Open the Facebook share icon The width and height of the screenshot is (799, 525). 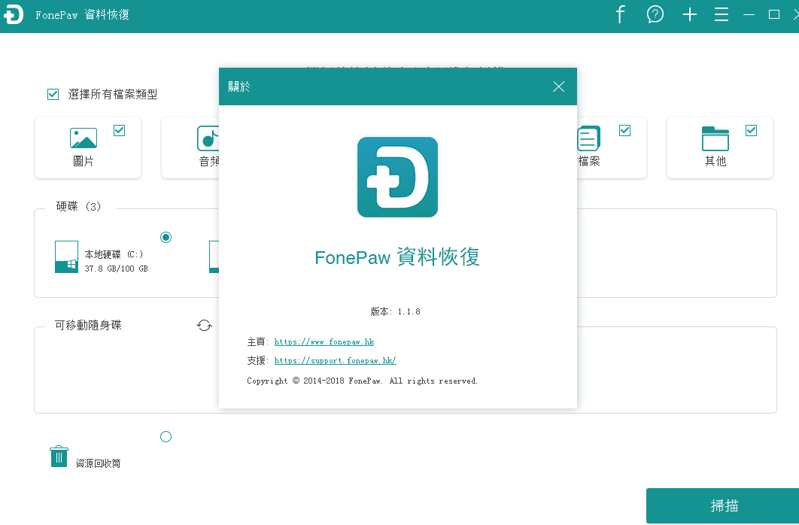click(x=620, y=15)
